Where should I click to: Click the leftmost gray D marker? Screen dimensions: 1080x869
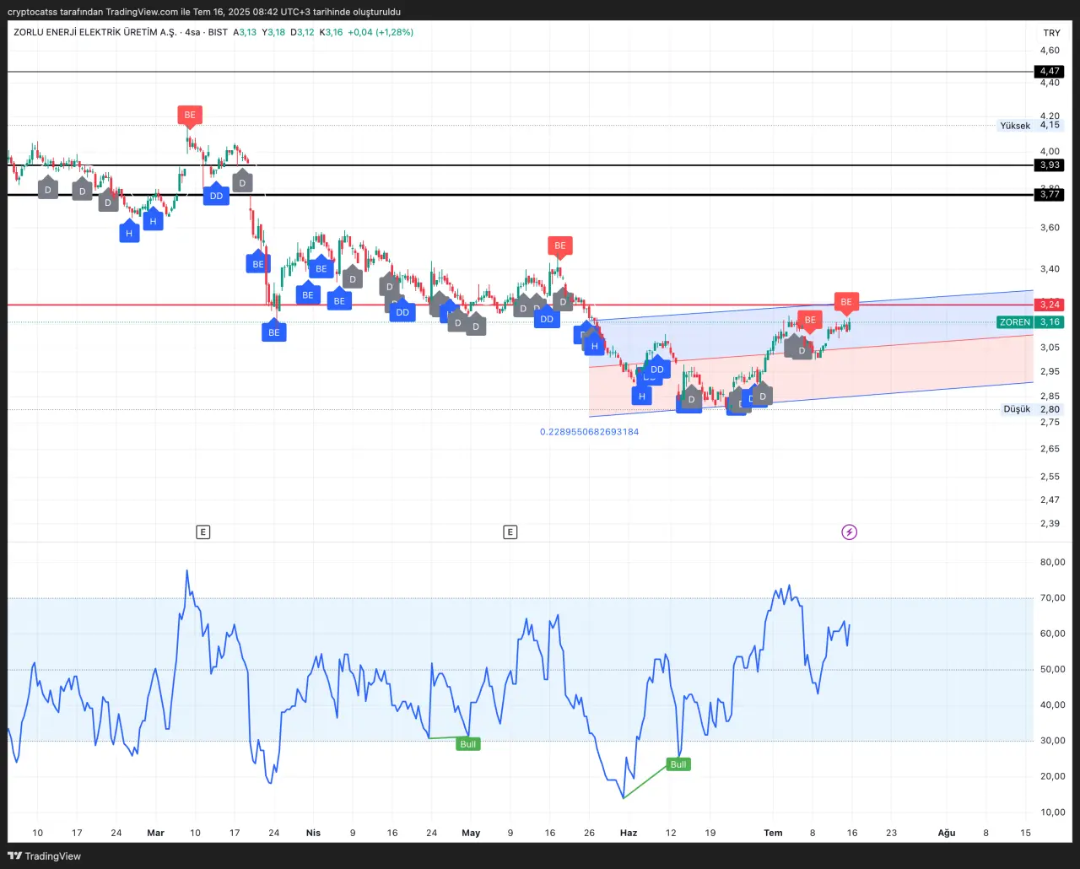click(48, 190)
